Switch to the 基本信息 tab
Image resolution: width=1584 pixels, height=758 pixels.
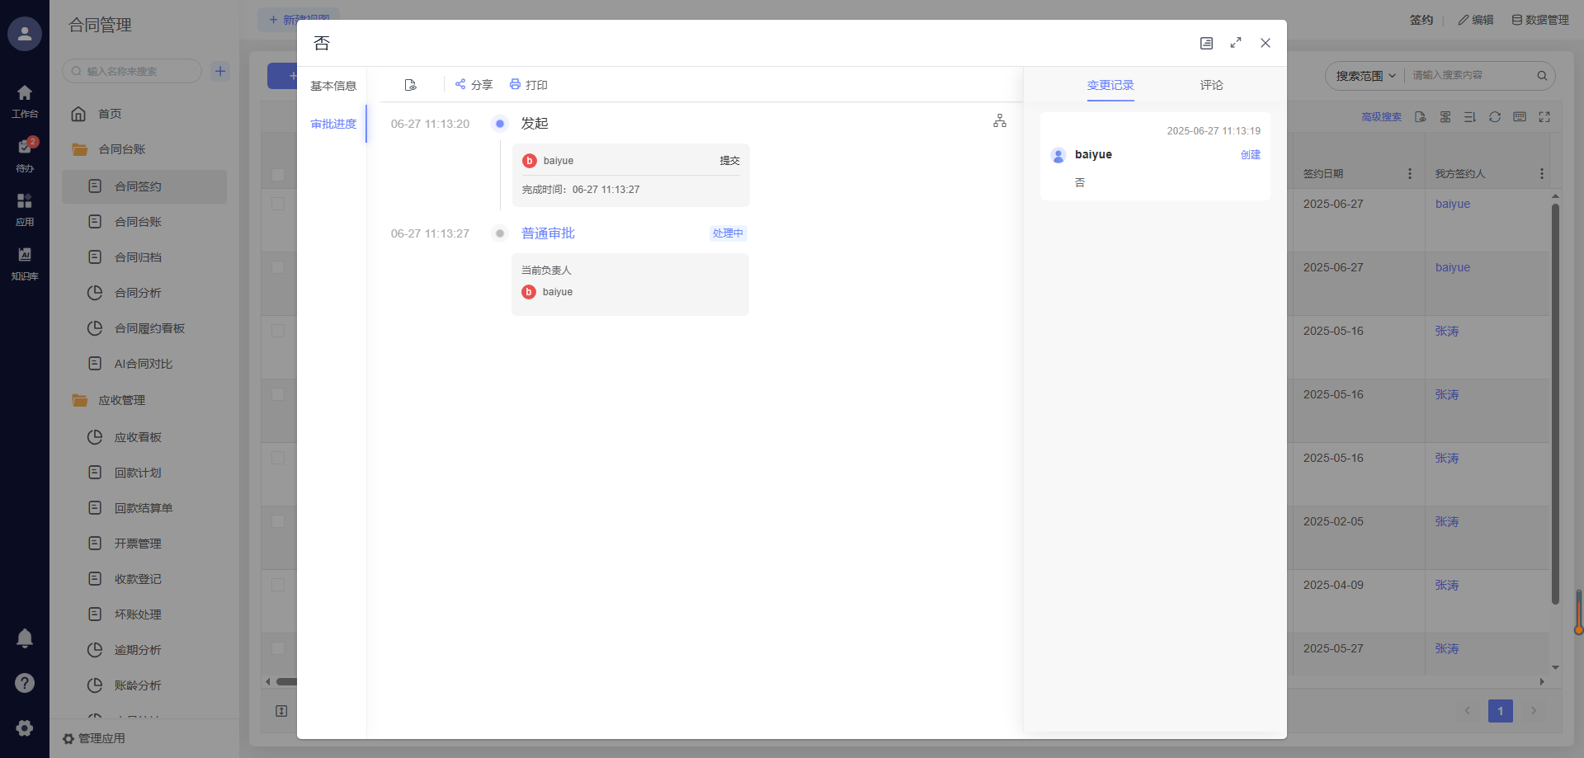333,86
